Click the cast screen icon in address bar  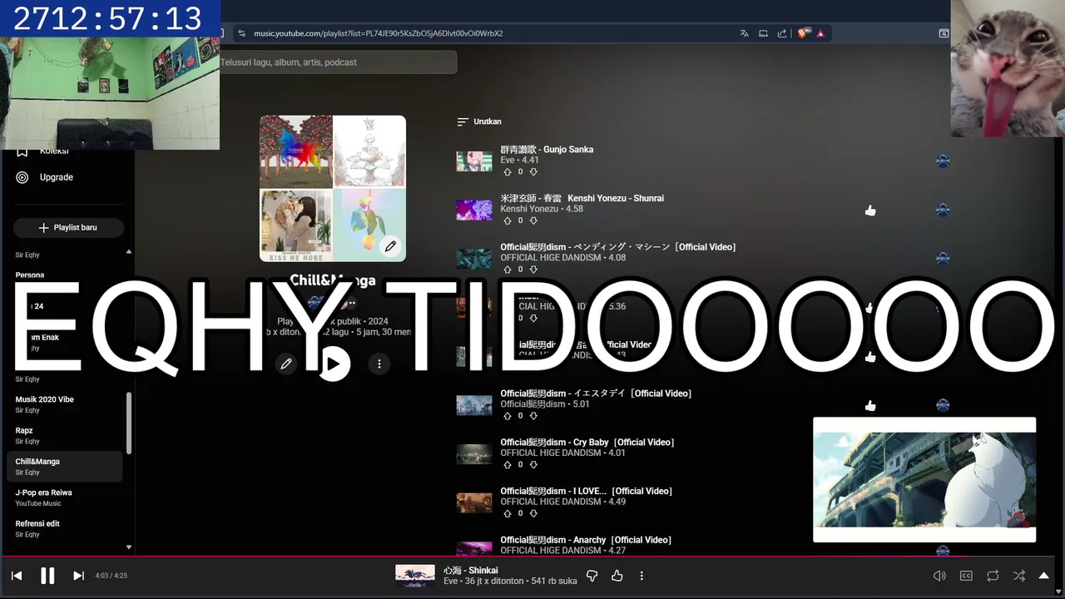pos(763,33)
